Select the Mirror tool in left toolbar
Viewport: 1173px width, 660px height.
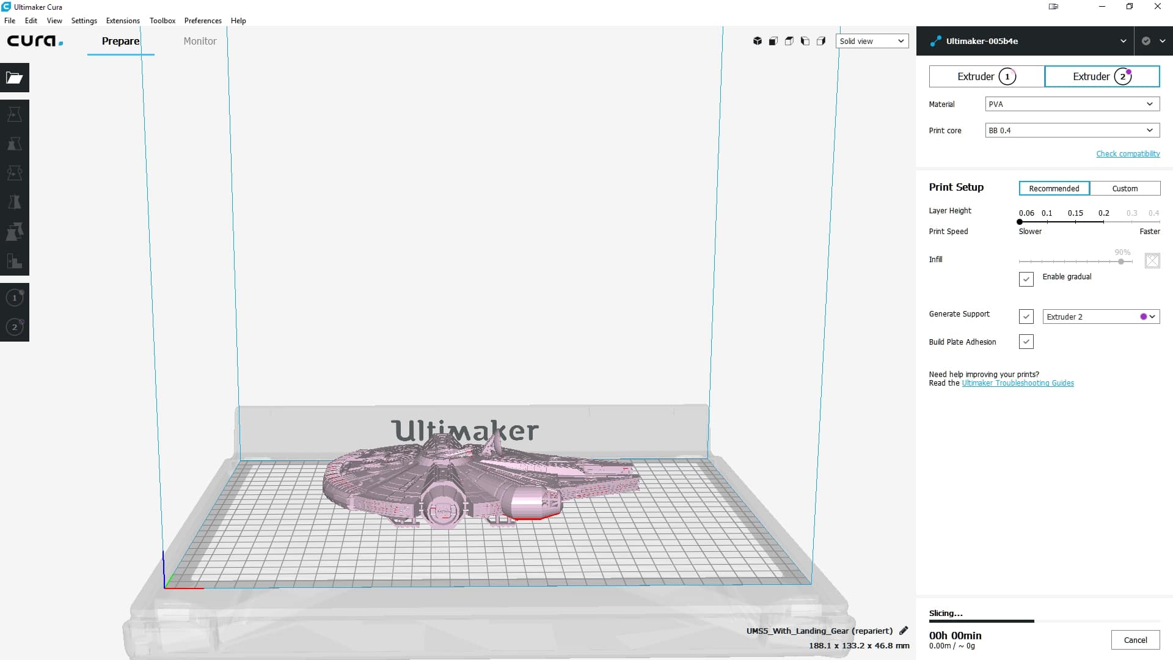click(x=15, y=202)
